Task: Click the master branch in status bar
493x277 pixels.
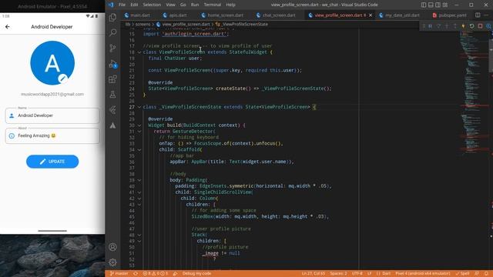Action: (x=119, y=274)
